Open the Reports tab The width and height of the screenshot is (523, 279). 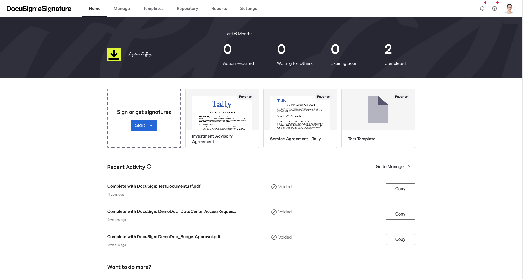click(x=219, y=9)
